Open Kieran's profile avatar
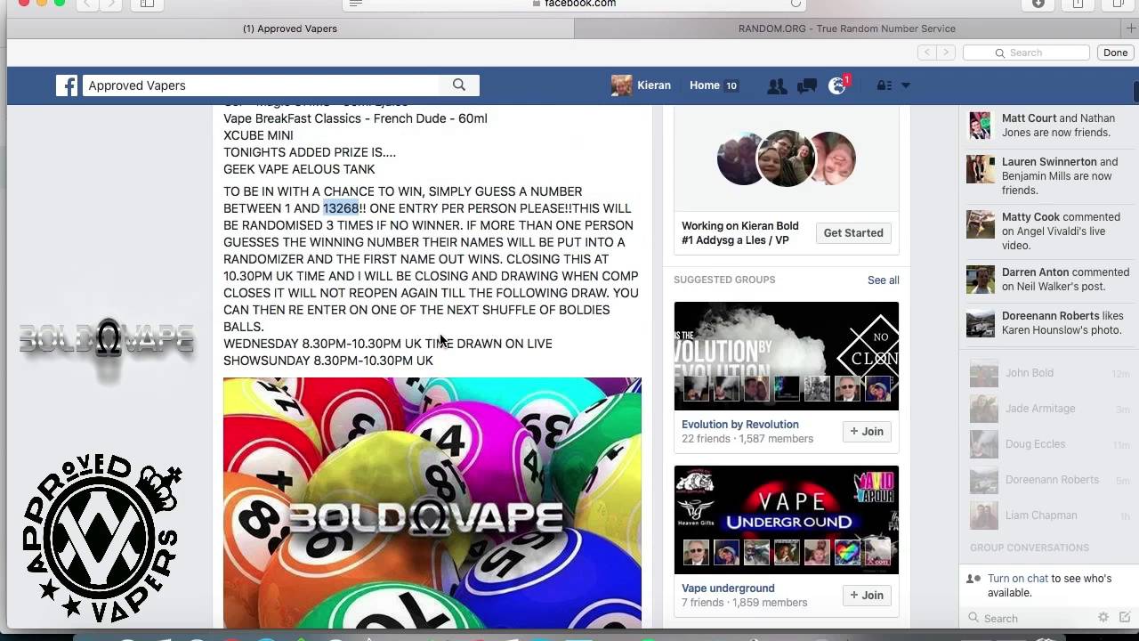 click(621, 85)
